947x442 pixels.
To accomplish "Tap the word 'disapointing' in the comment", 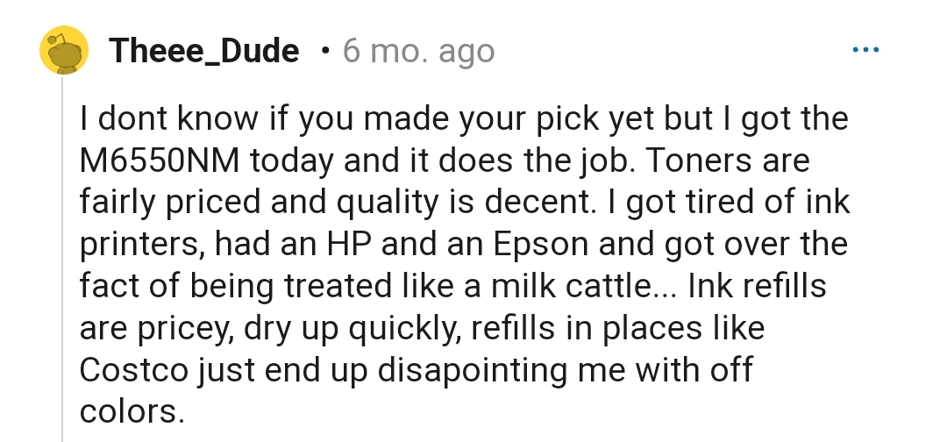I will 473,371.
